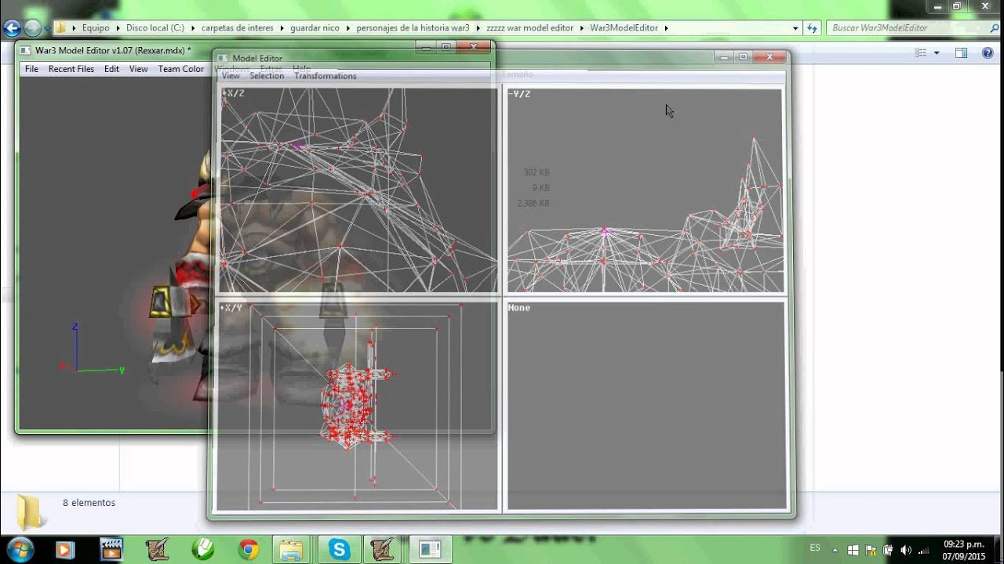Expand arrow after 'War3ModelEditor' breadcrumb
1004x564 pixels.
[x=666, y=28]
